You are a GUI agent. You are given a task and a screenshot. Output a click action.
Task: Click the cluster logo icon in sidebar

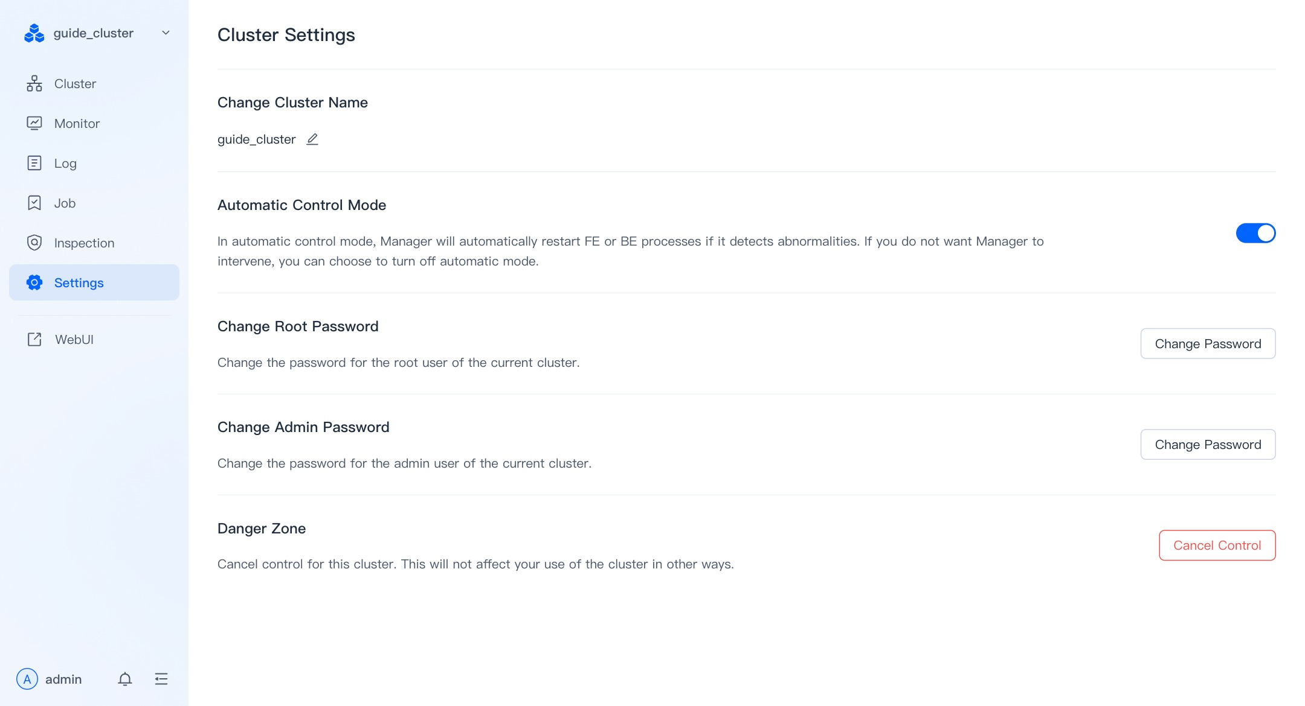pos(34,33)
